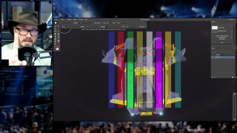
Task: Adjust the brush Opacity slider in top row
Action: pyautogui.click(x=87, y=23)
